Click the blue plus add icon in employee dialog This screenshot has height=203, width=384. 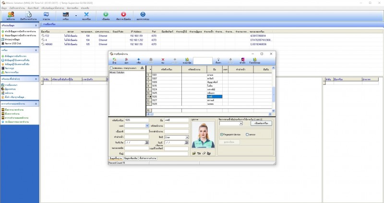coord(139,60)
